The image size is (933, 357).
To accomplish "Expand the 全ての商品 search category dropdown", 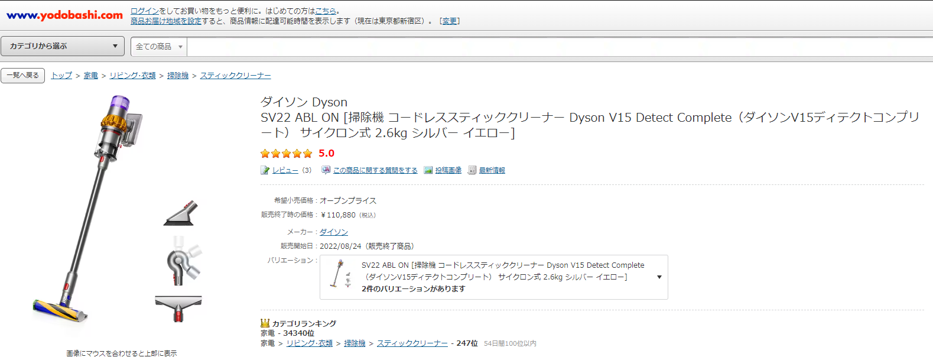I will (x=159, y=47).
